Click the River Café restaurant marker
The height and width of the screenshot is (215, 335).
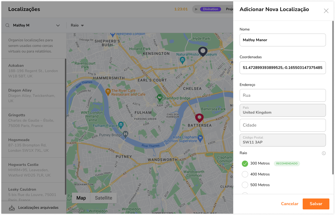(x=108, y=92)
